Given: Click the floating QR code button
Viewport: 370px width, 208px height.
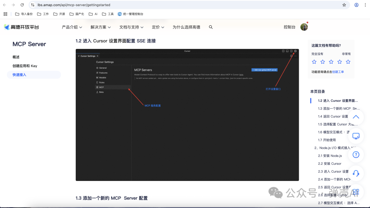Looking at the screenshot, I should (356, 192).
